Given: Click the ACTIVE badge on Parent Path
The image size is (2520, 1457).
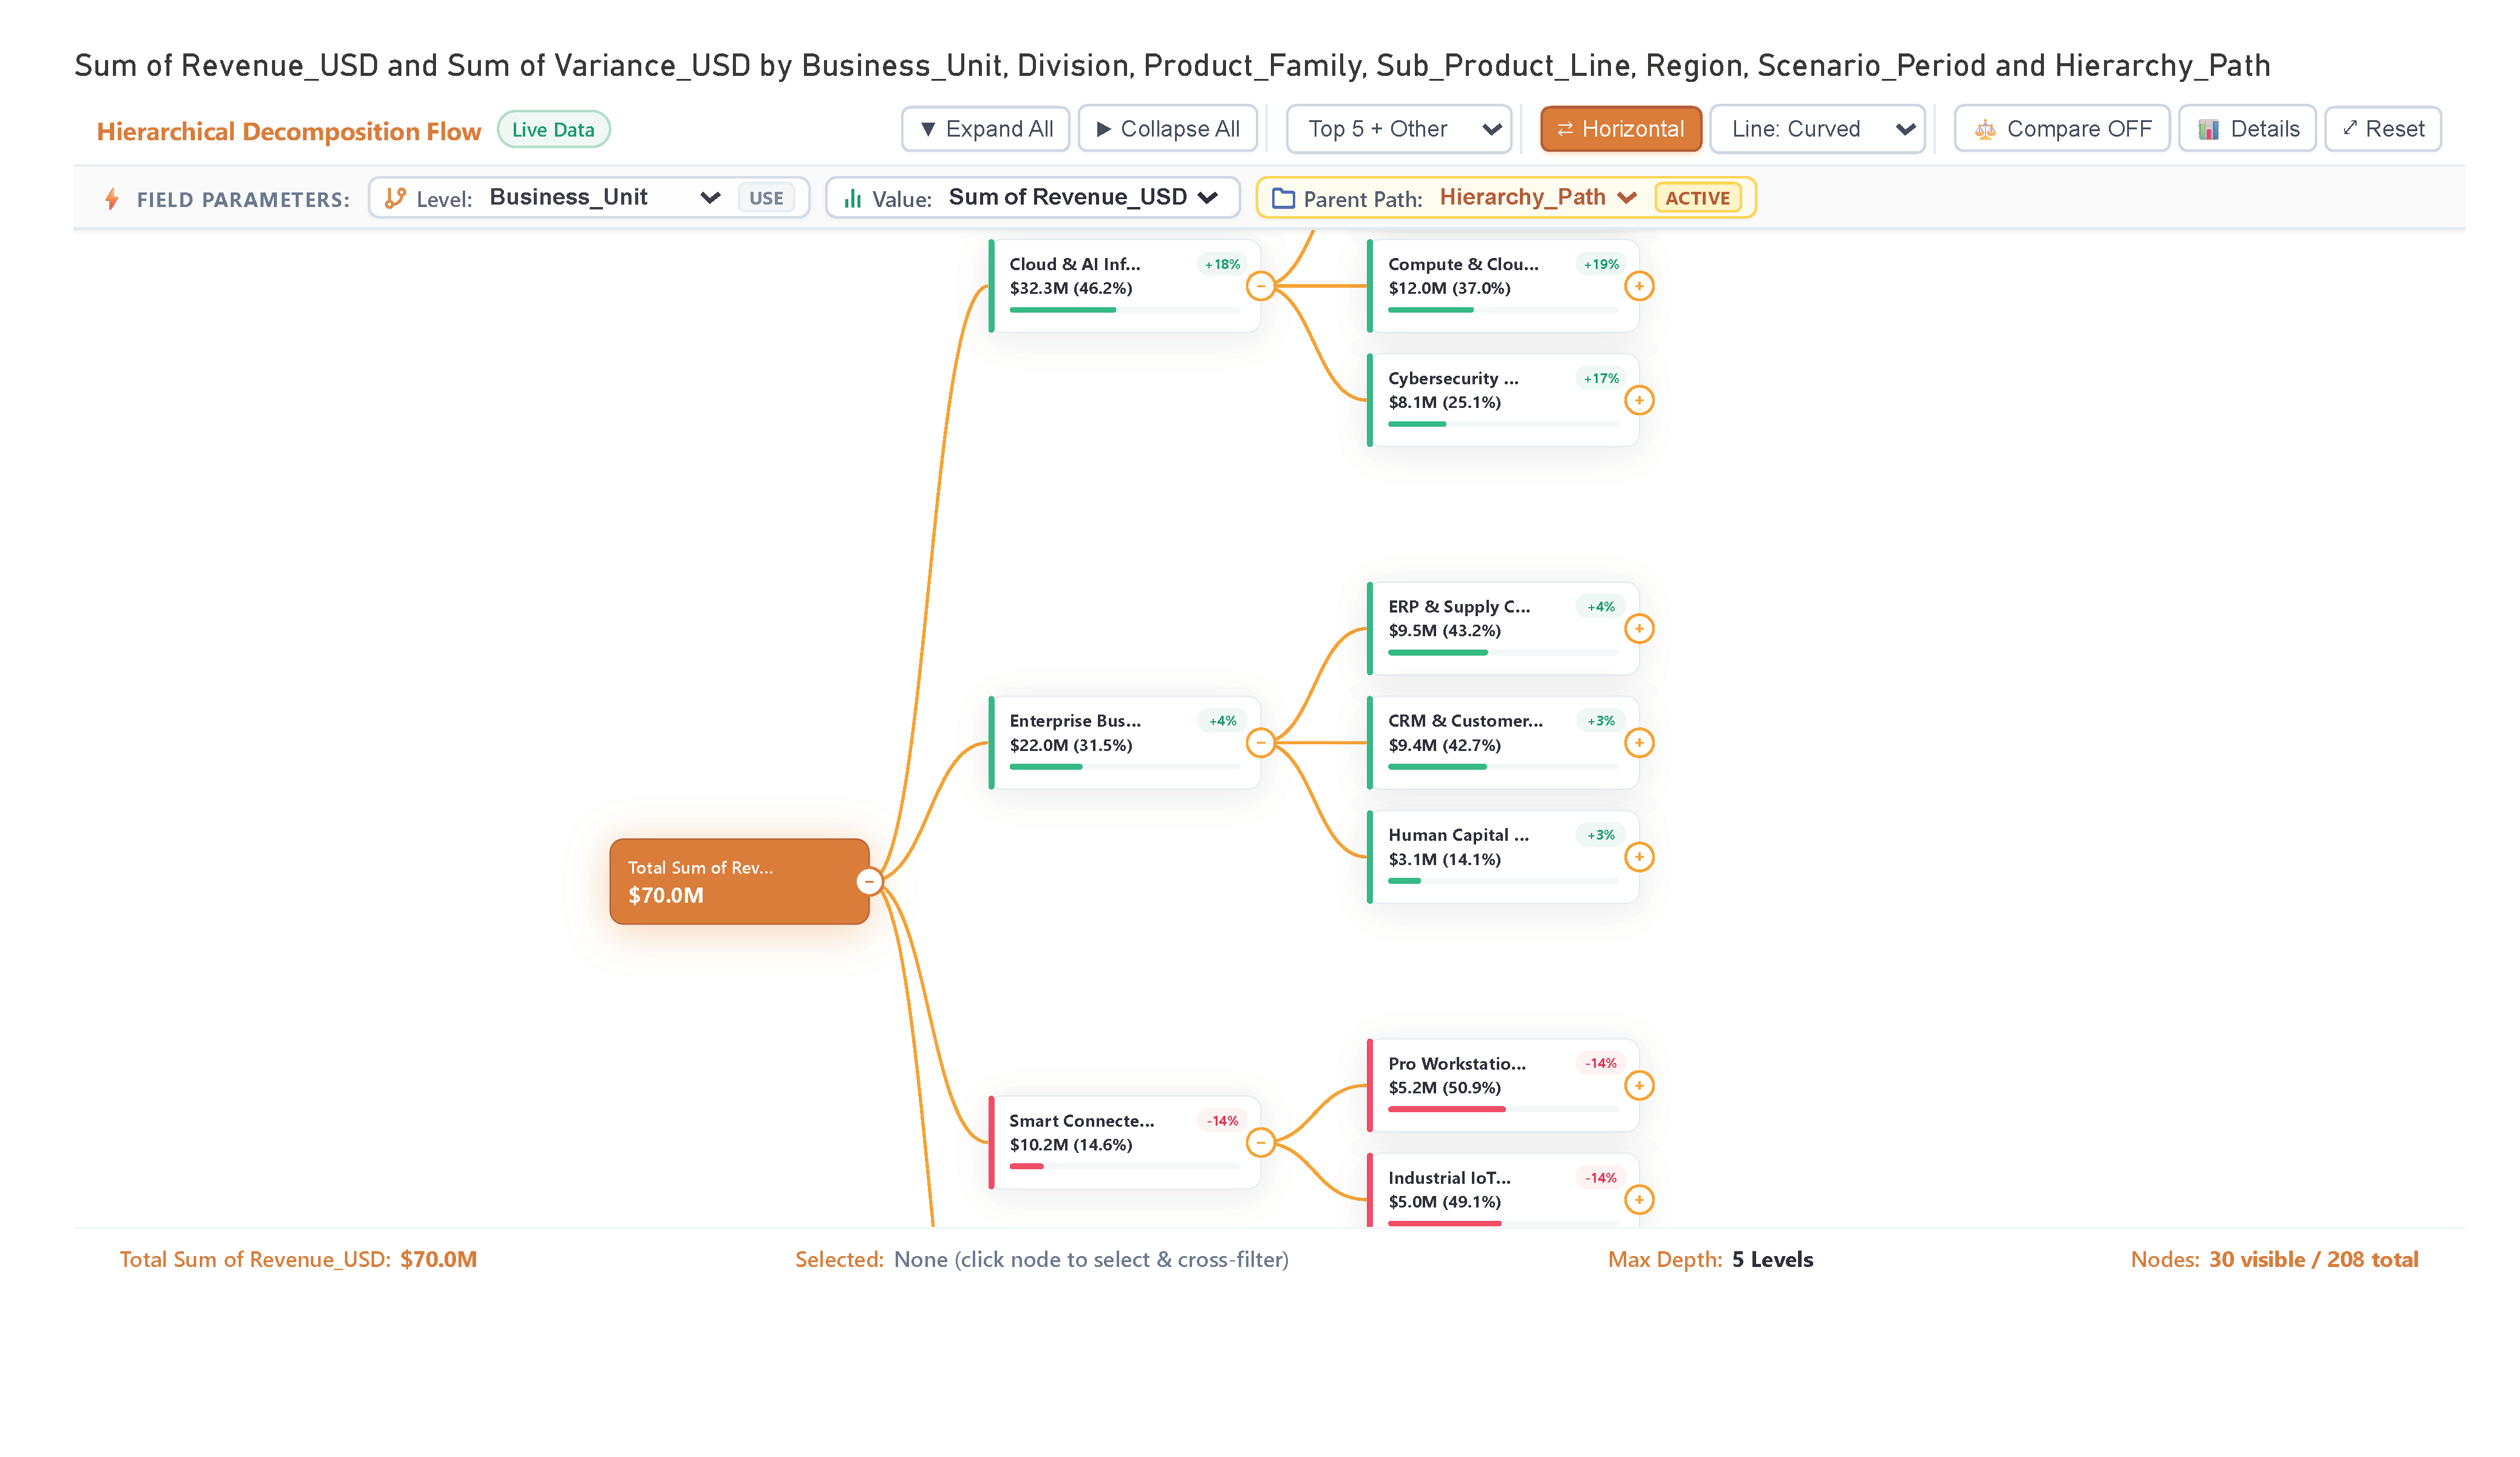Looking at the screenshot, I should 1697,198.
